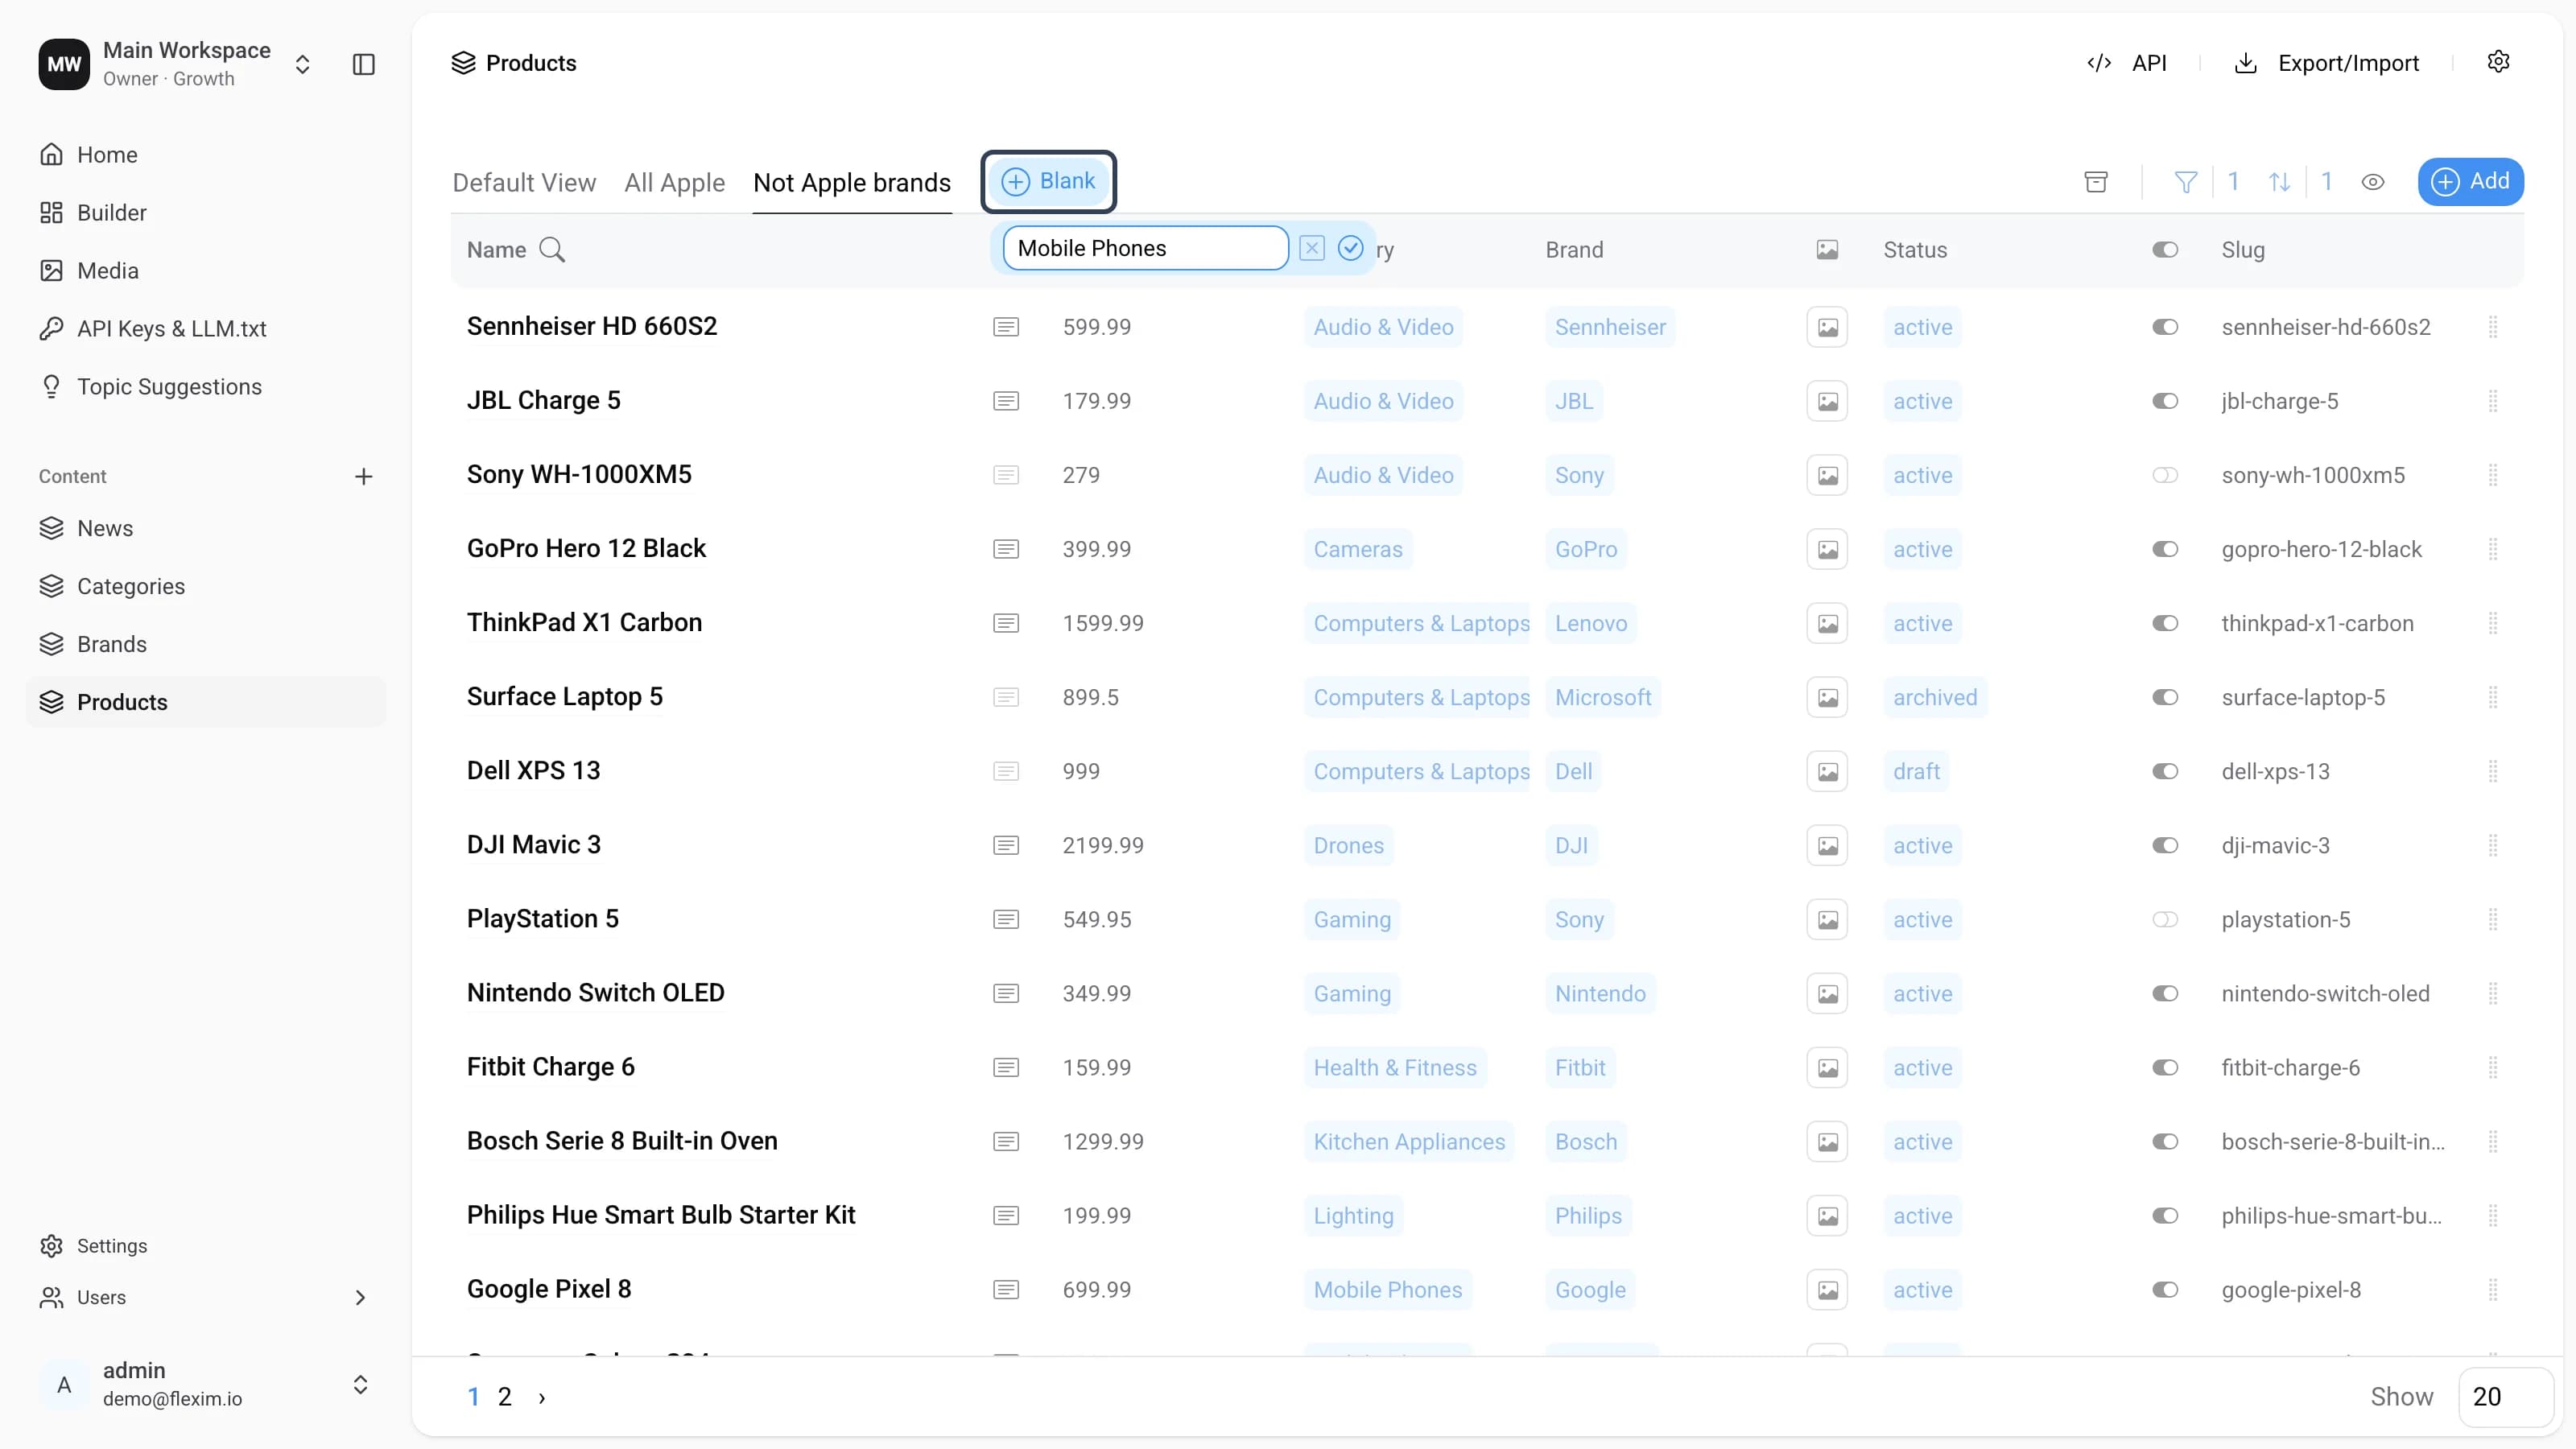Image resolution: width=2576 pixels, height=1449 pixels.
Task: Switch to Default View tab
Action: [x=524, y=183]
